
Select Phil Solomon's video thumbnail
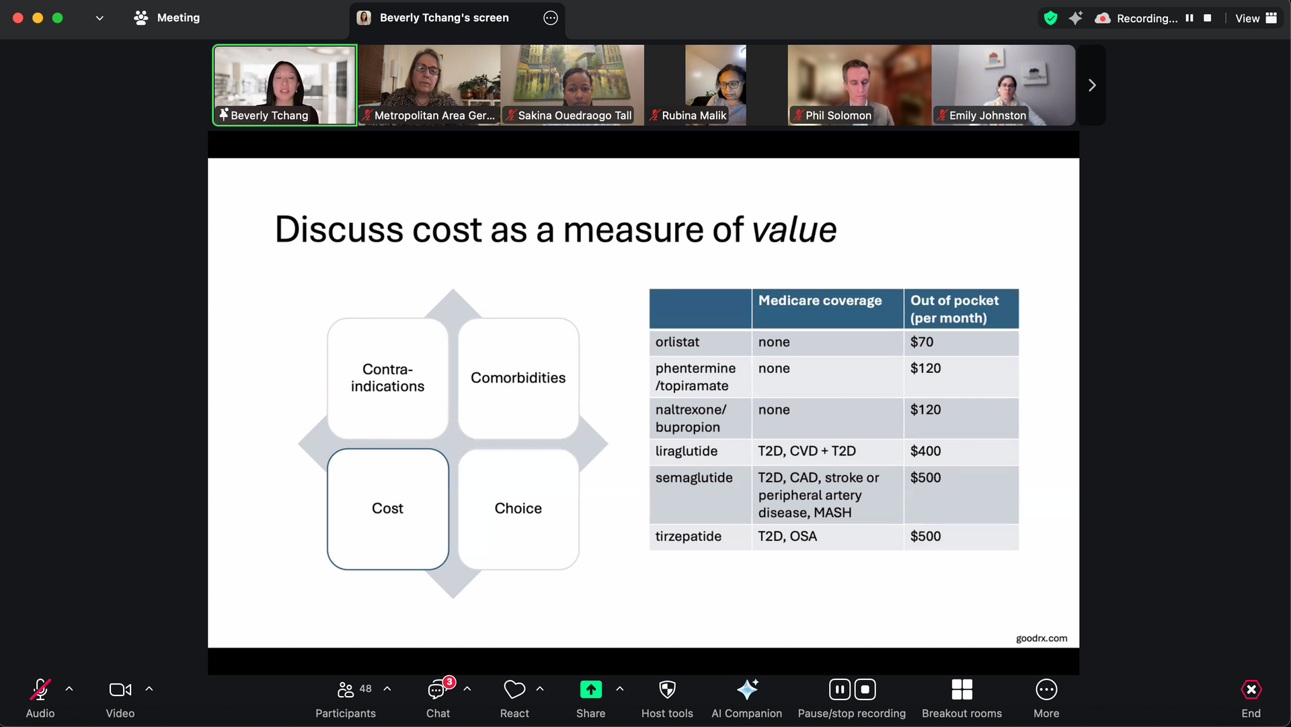(x=859, y=85)
